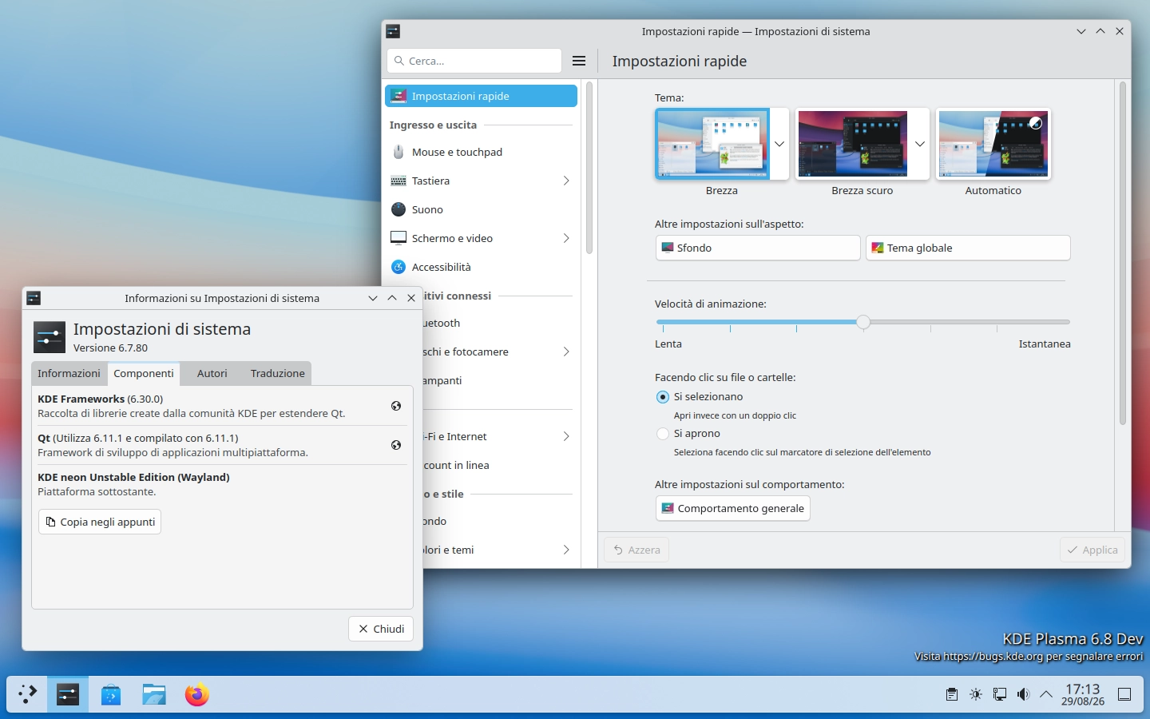Screen dimensions: 1150x719
Task: Select Impostazioni rapide in the sidebar
Action: click(481, 96)
